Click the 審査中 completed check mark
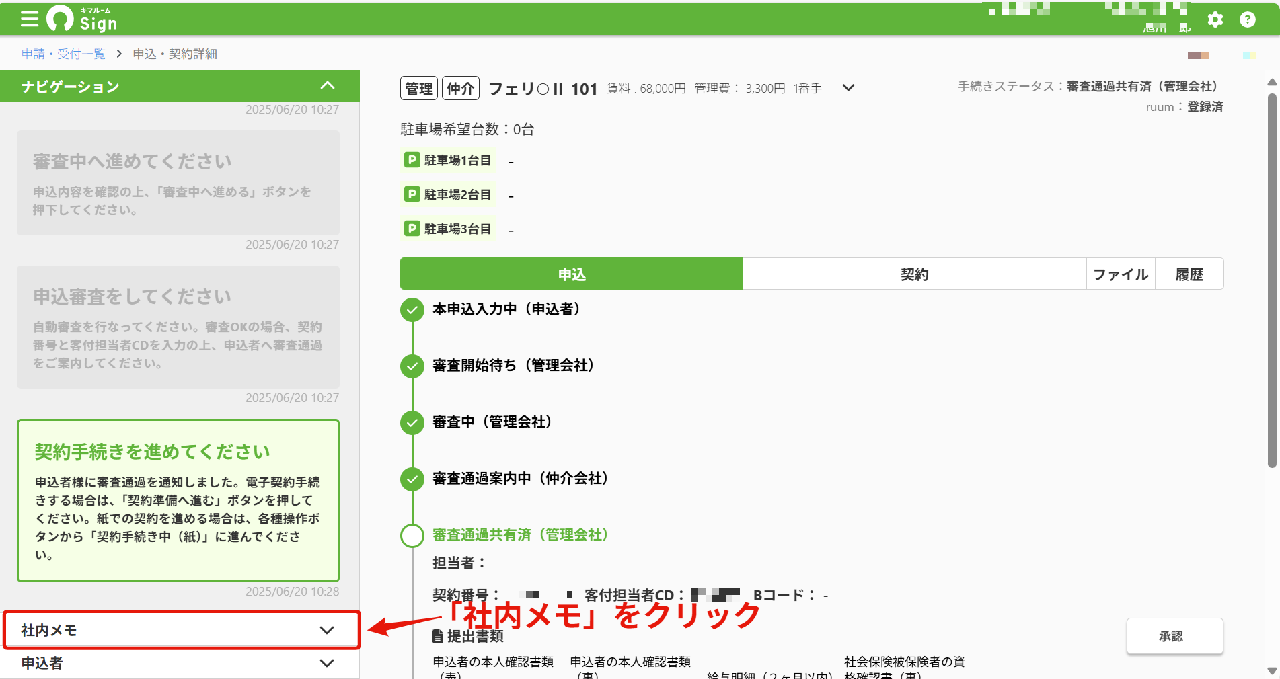Screen dimensions: 1280x679 [x=412, y=422]
